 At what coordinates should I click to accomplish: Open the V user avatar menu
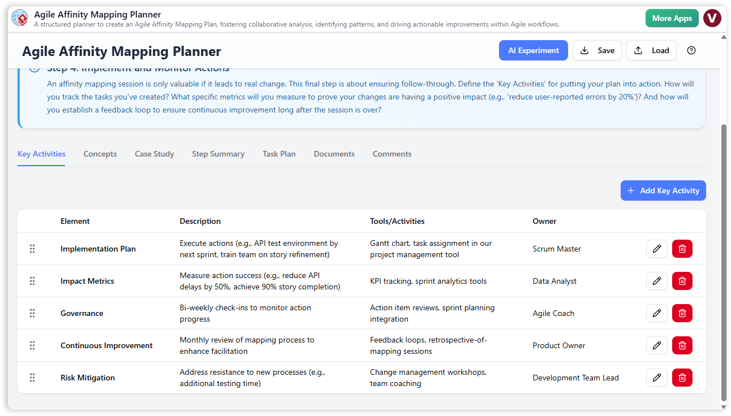[x=712, y=18]
